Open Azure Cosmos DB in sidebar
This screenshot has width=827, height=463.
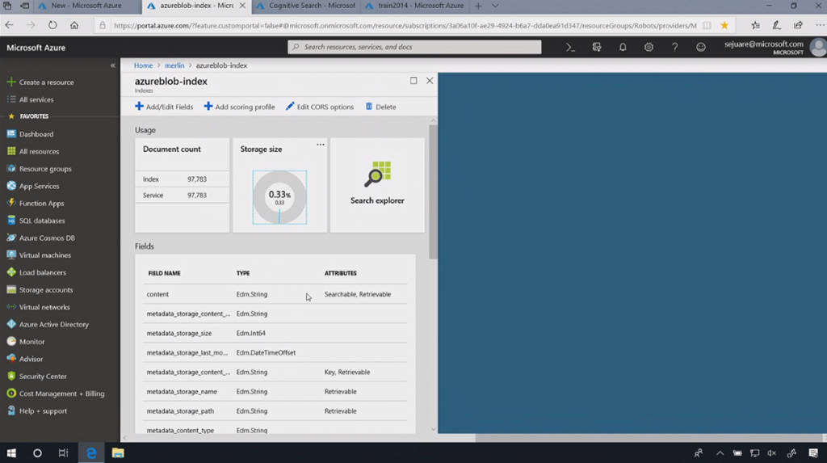point(47,238)
